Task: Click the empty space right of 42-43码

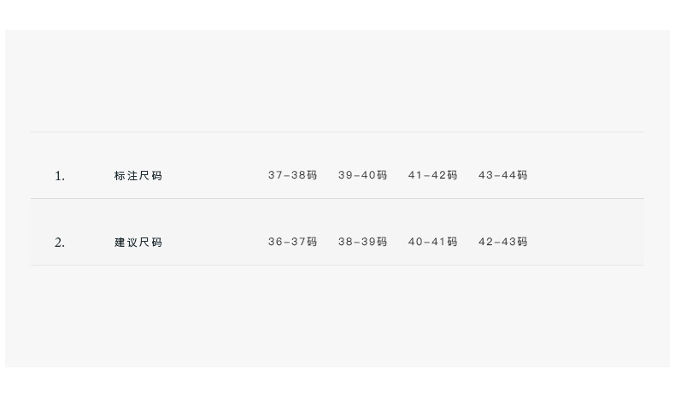Action: click(590, 242)
